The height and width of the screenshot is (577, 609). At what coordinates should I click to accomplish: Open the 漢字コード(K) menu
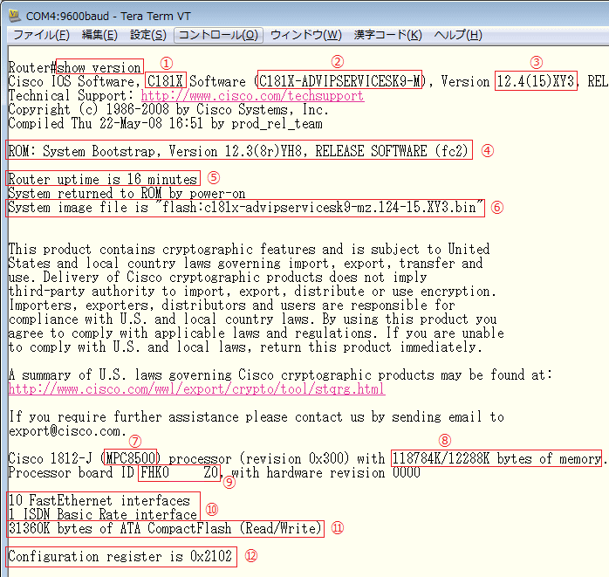[x=387, y=35]
